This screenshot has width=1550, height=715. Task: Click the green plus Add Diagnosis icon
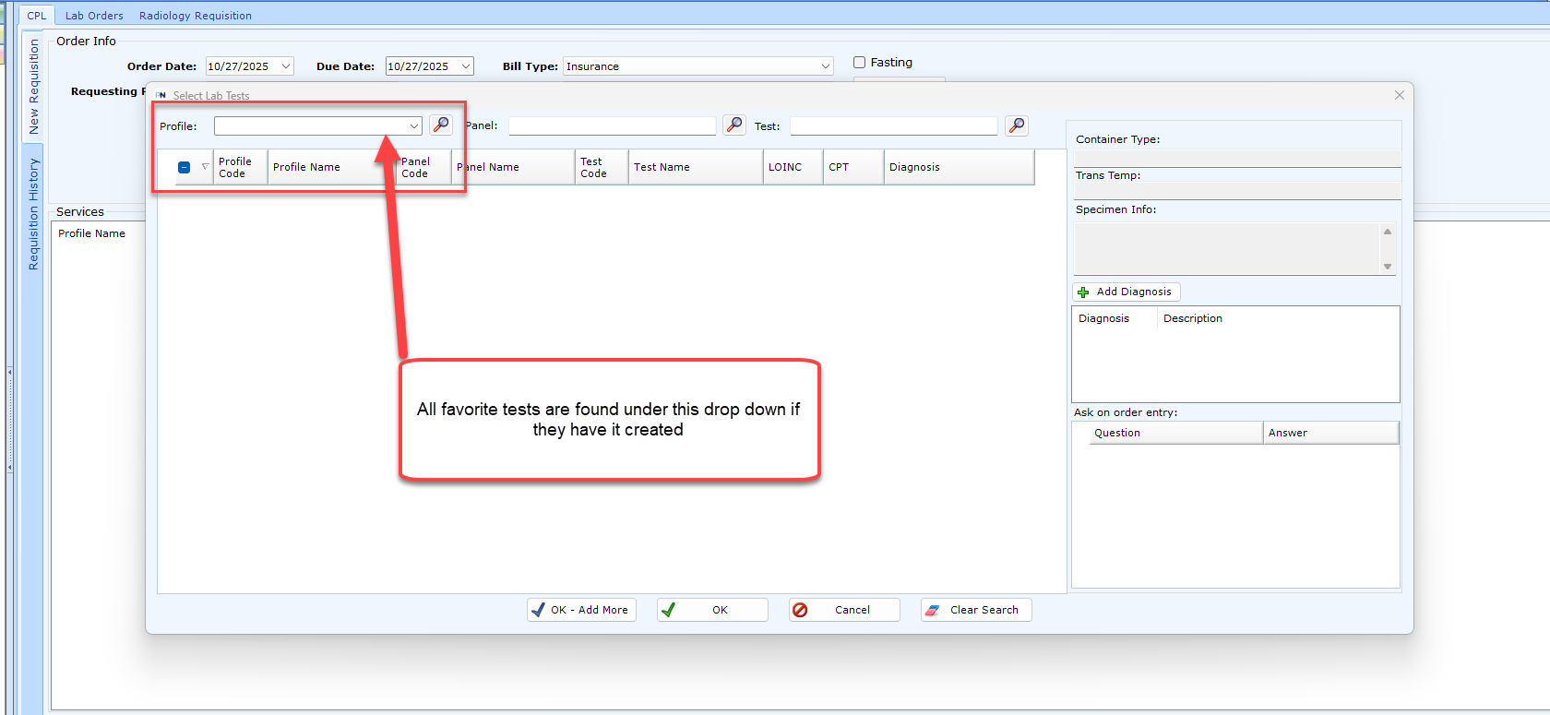(x=1083, y=292)
